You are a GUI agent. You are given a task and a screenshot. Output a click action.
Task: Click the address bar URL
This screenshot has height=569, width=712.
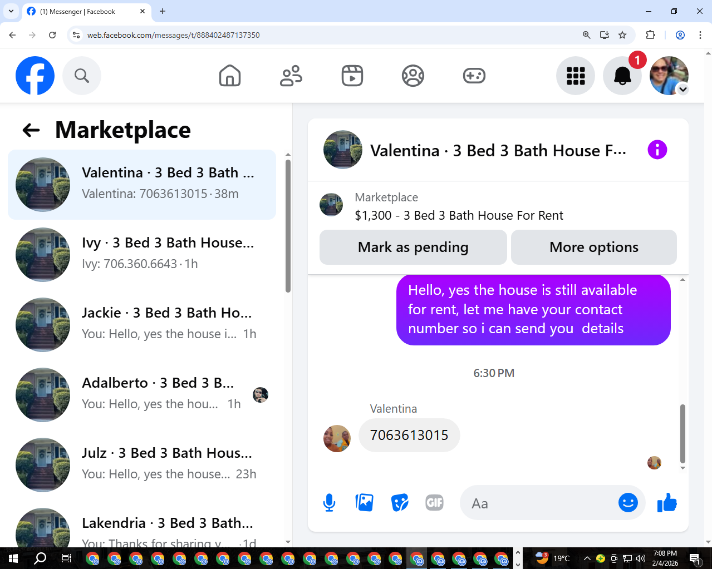pos(174,35)
